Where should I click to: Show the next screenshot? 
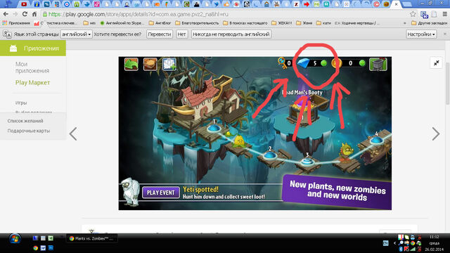(x=436, y=134)
